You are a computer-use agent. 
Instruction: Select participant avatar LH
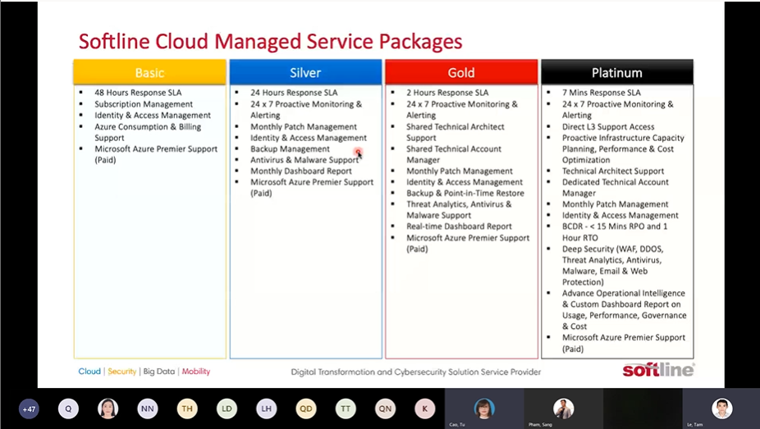pos(267,409)
